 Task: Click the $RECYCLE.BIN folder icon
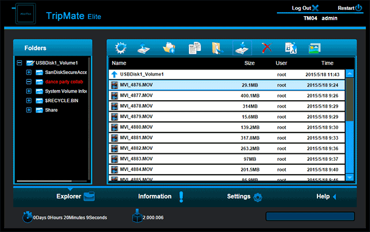[x=39, y=101]
